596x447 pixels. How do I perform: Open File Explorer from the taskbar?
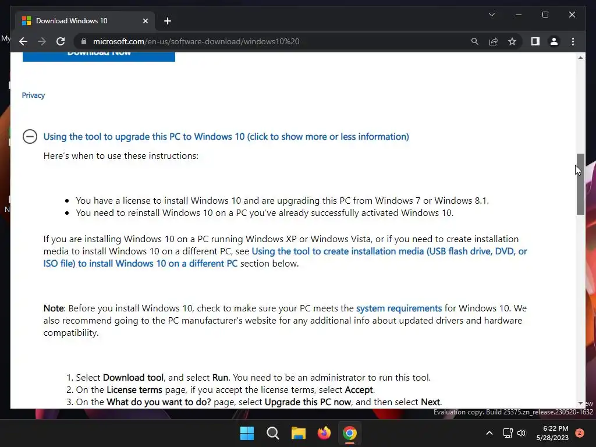tap(299, 433)
